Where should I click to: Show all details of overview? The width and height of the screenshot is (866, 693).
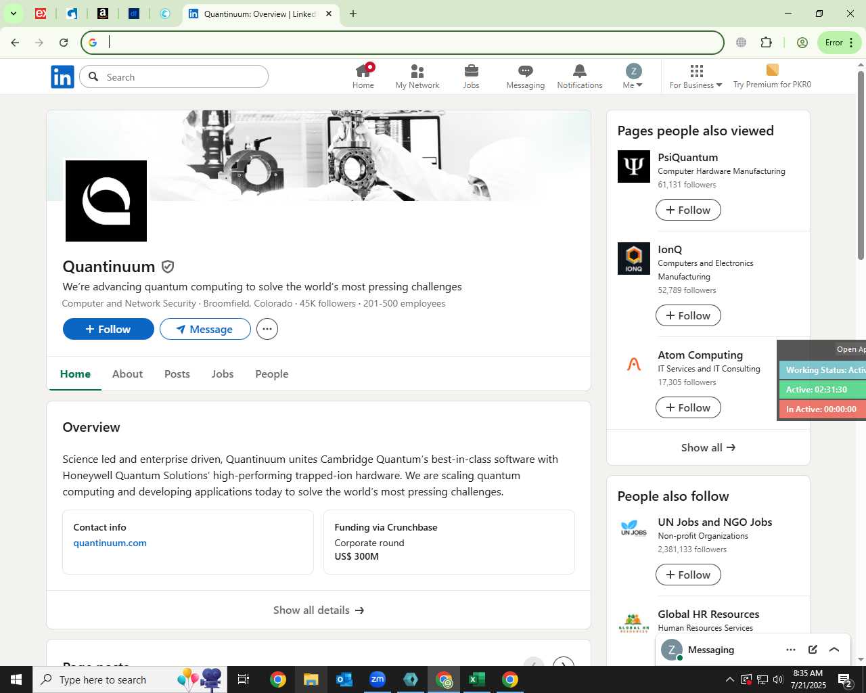pyautogui.click(x=319, y=610)
